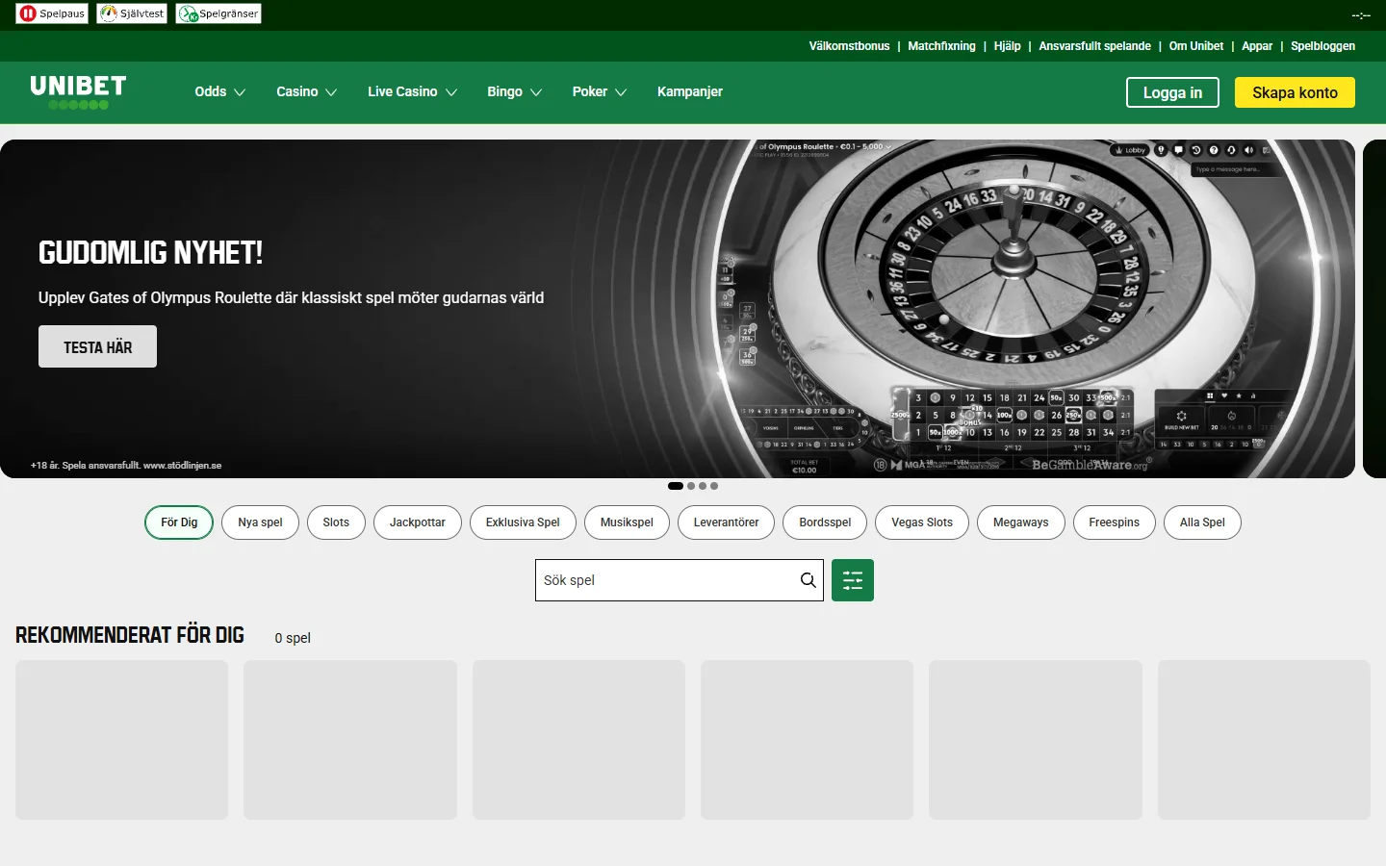1386x866 pixels.
Task: Select the Bordsspel category tab
Action: (x=825, y=522)
